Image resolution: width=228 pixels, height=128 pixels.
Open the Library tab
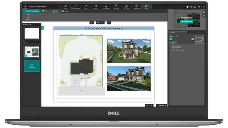[46, 11]
